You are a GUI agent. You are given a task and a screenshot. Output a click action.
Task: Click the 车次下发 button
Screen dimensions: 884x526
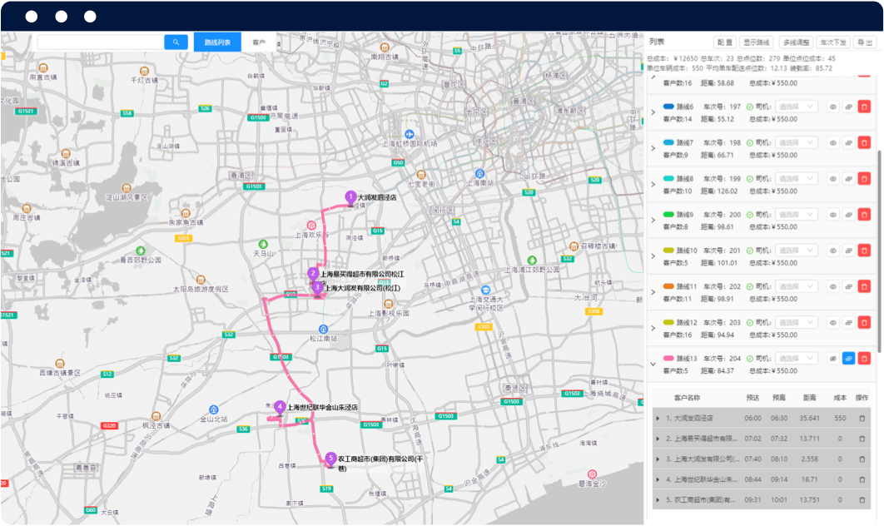click(833, 42)
